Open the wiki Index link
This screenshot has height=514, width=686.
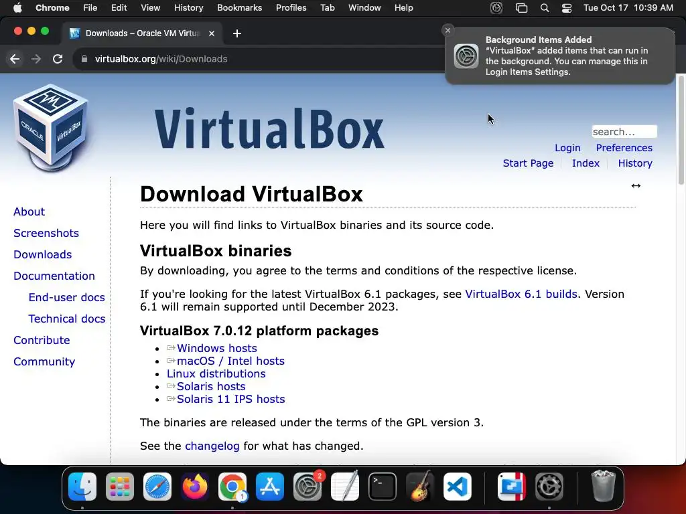(x=586, y=163)
